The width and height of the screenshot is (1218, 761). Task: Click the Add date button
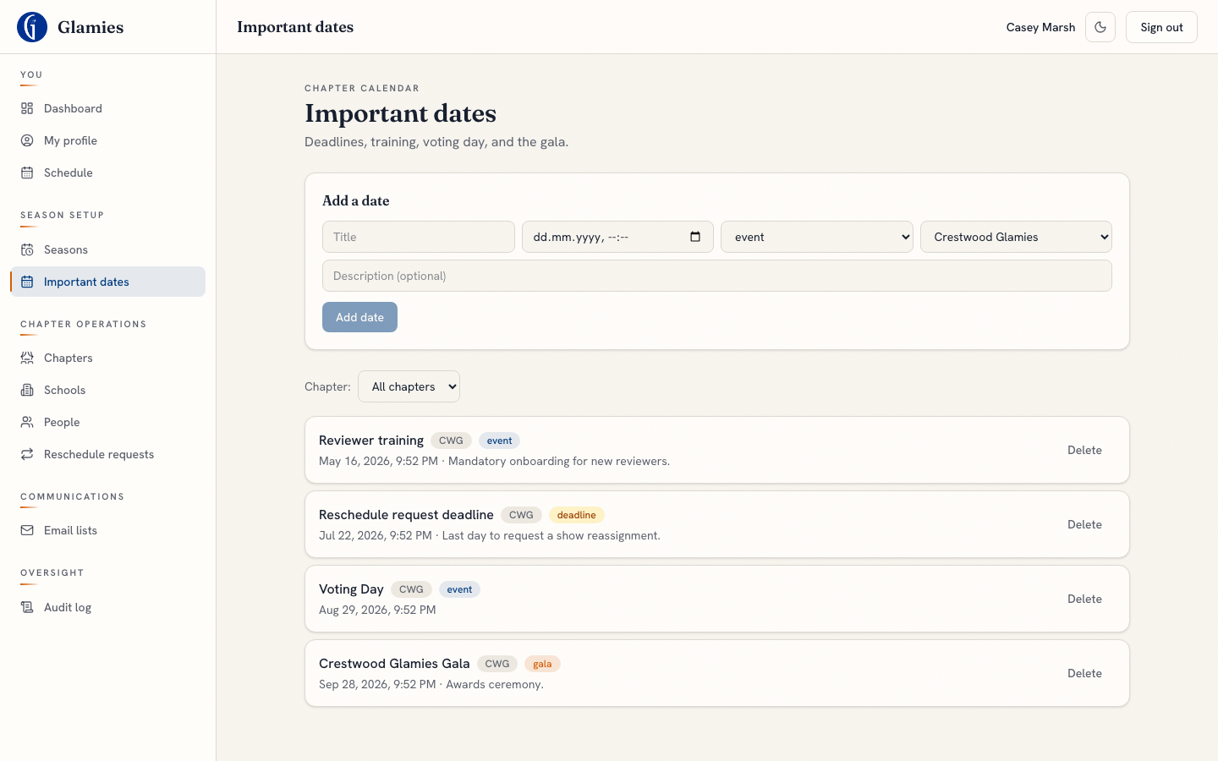(359, 317)
